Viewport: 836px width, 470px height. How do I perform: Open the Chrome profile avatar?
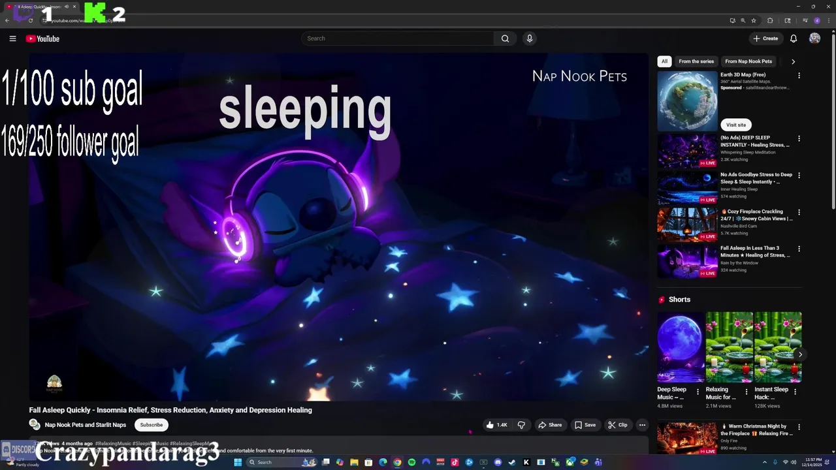pyautogui.click(x=816, y=20)
